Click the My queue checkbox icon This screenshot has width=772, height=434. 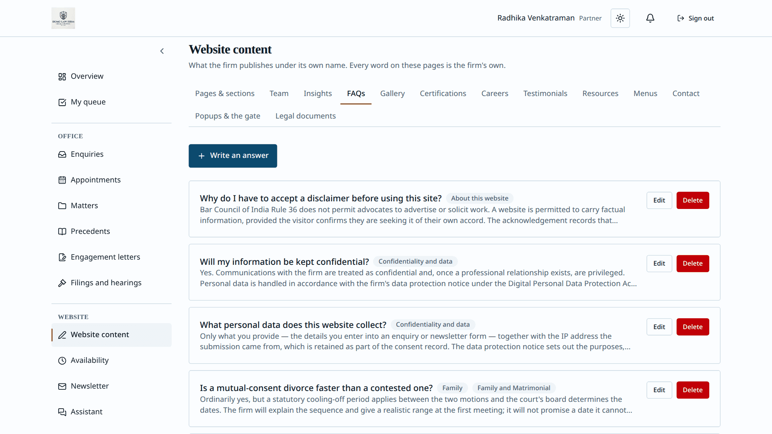[x=62, y=102]
